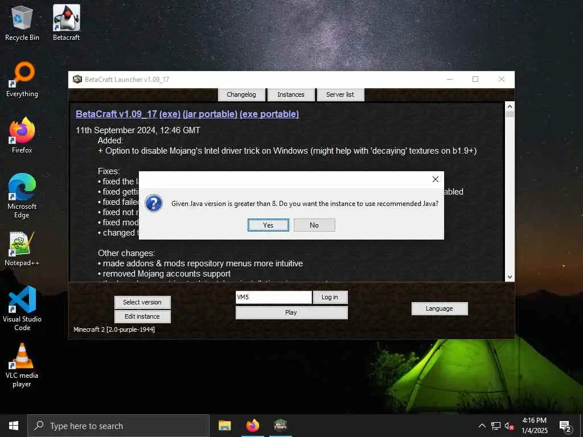This screenshot has height=437, width=583.
Task: Open the Instances tab
Action: [x=291, y=94]
